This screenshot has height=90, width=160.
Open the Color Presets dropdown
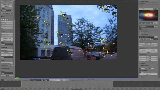tap(145, 26)
